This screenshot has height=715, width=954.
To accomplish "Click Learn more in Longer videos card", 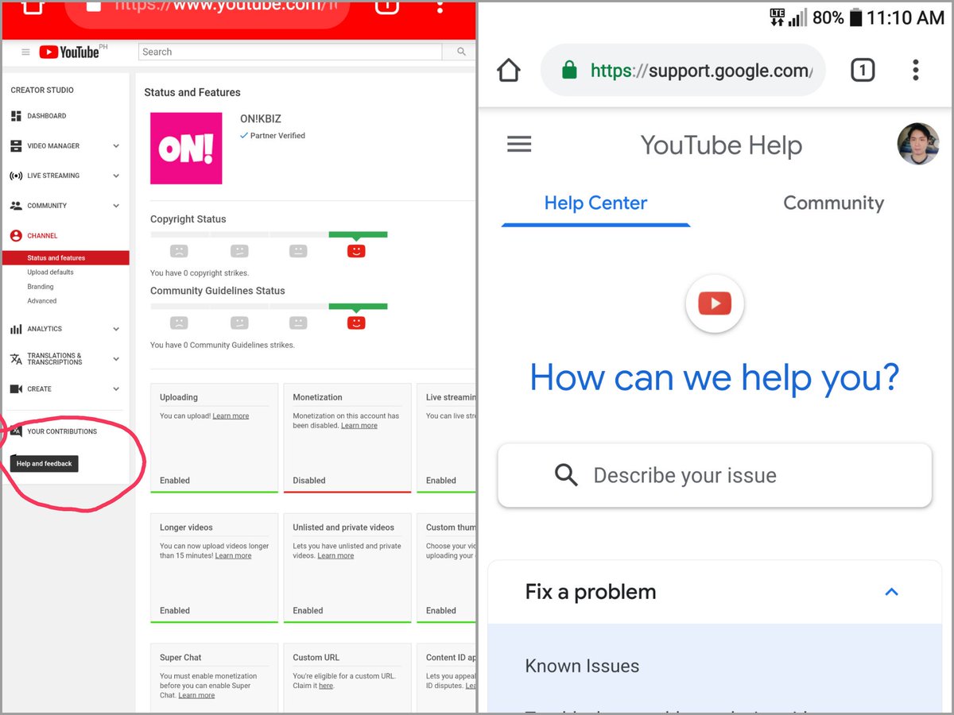I will [x=233, y=556].
